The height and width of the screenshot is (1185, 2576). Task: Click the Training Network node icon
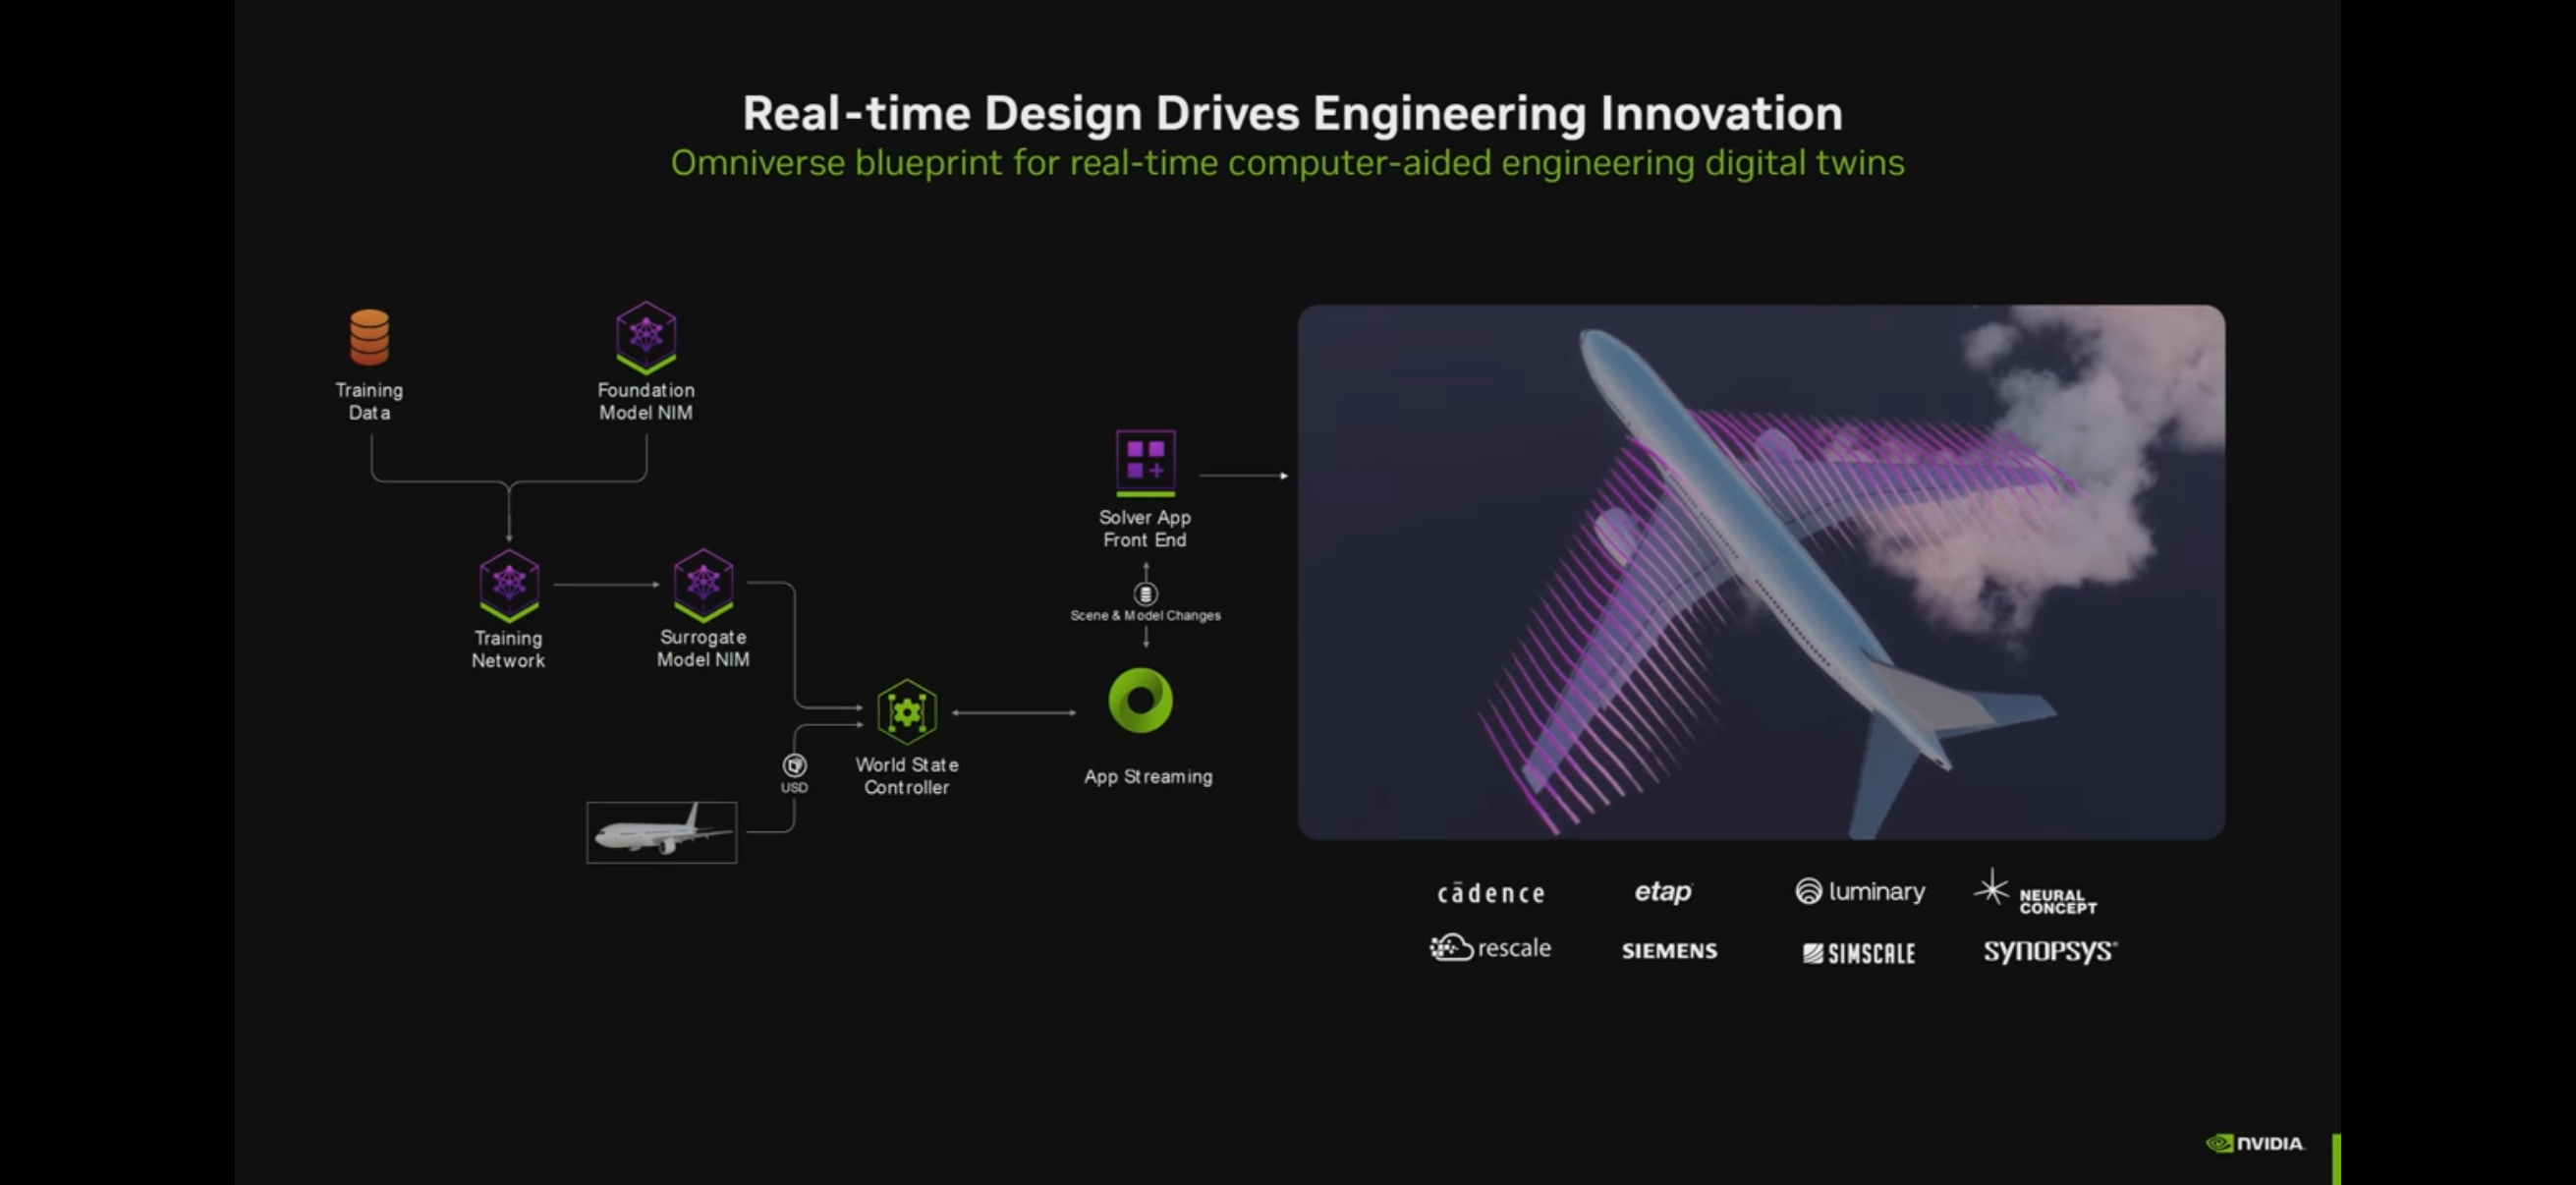[509, 584]
